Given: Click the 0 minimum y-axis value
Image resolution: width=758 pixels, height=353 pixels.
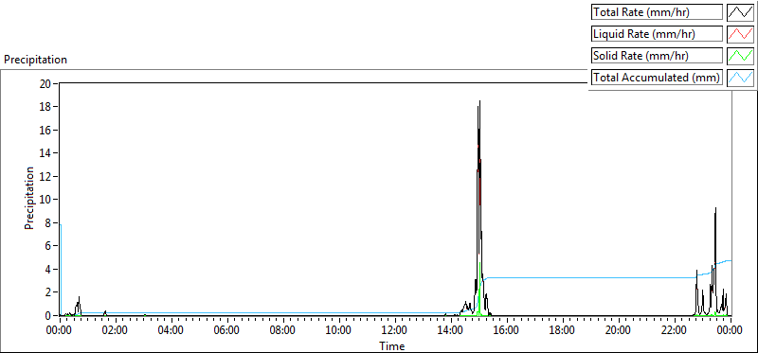Looking at the screenshot, I should tap(48, 315).
